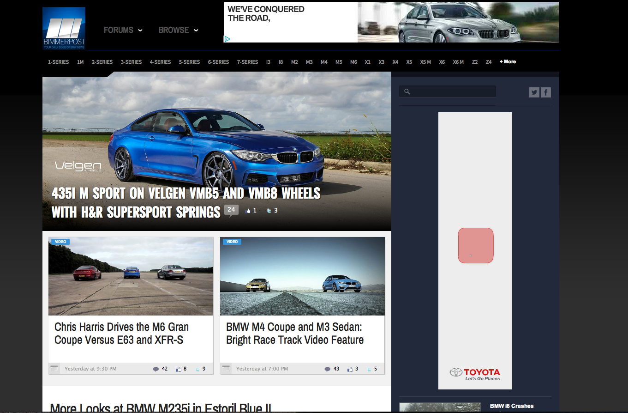Open Chris Harris Drives the M6 Gran Coupe article

click(x=122, y=333)
